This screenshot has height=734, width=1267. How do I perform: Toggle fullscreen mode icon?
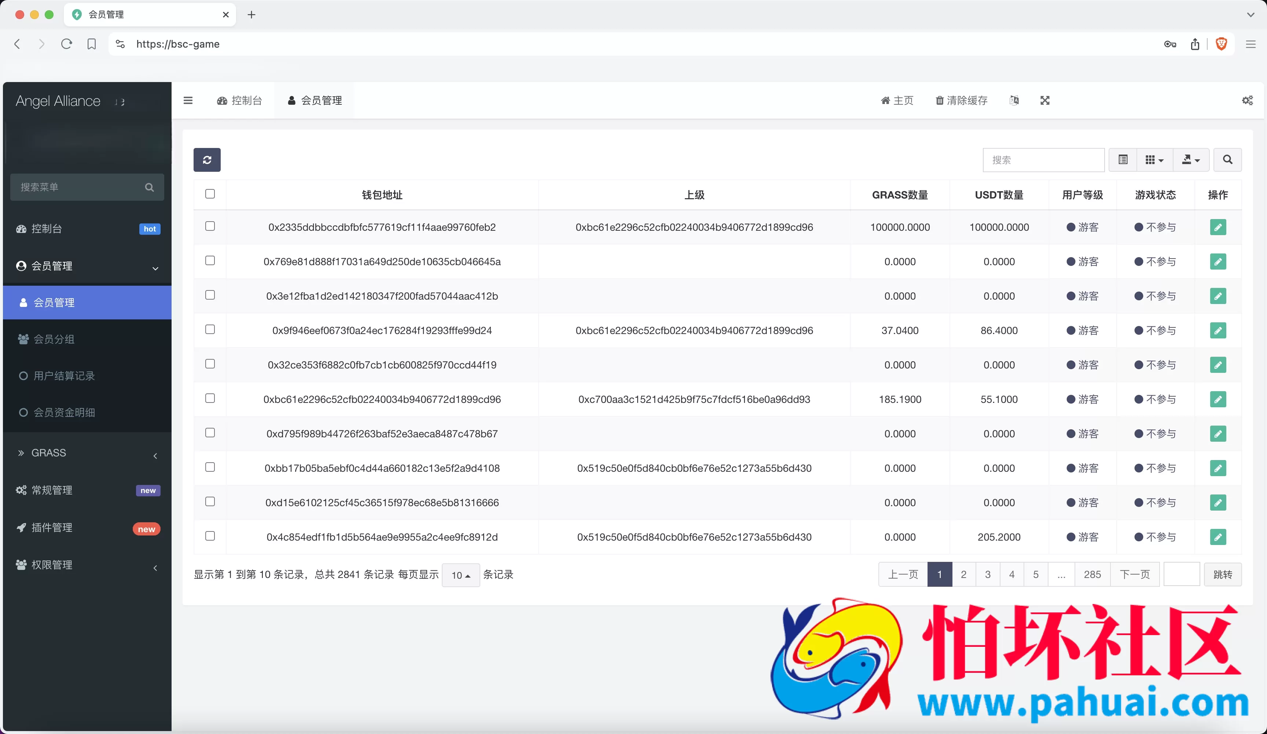pos(1045,100)
